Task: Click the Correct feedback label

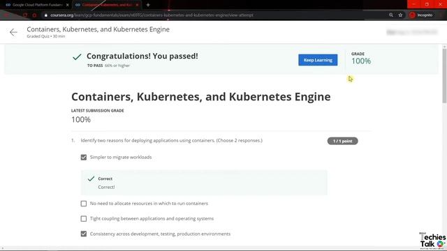Action: [105, 178]
